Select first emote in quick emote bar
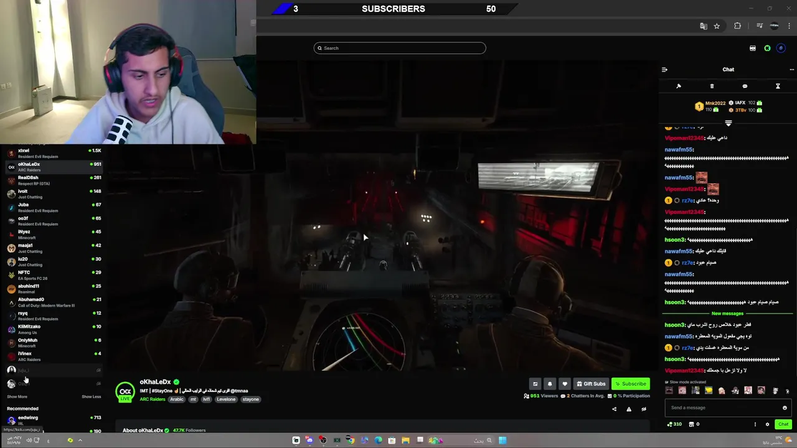The width and height of the screenshot is (797, 448). [x=669, y=391]
